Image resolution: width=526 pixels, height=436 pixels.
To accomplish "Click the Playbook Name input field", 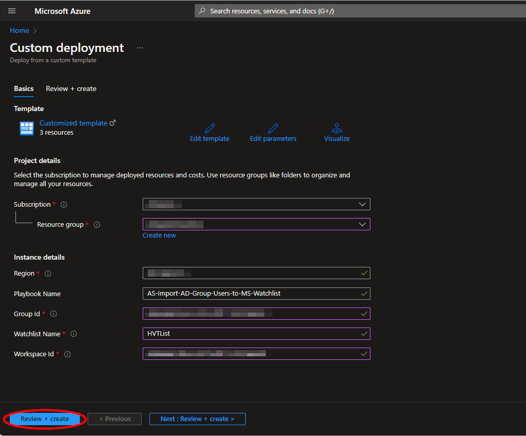I will click(256, 294).
